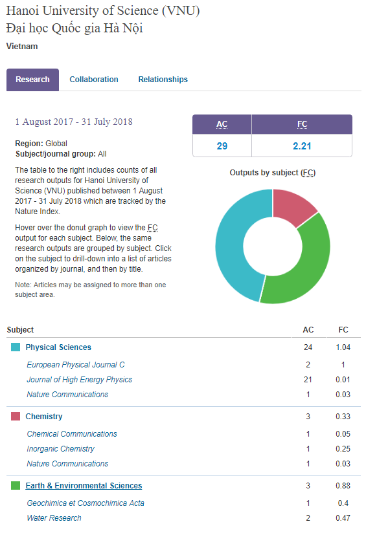
Task: Open the Chemistry subject link
Action: [x=44, y=416]
